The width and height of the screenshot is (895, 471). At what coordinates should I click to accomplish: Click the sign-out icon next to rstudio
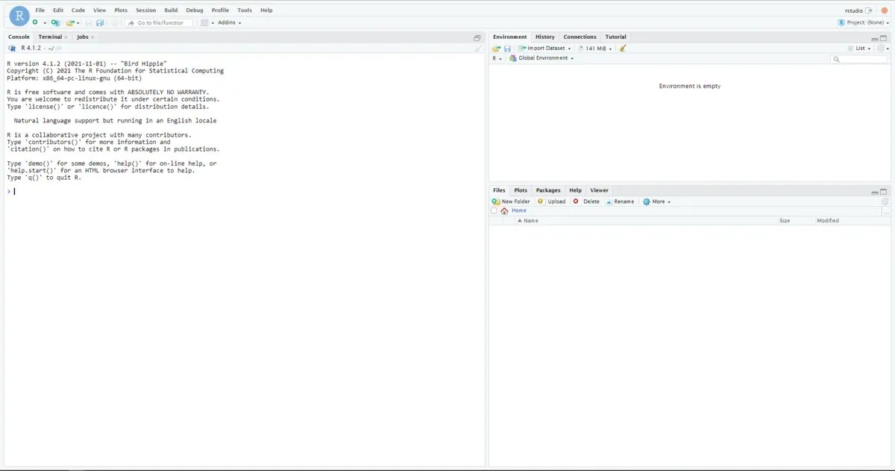point(868,10)
